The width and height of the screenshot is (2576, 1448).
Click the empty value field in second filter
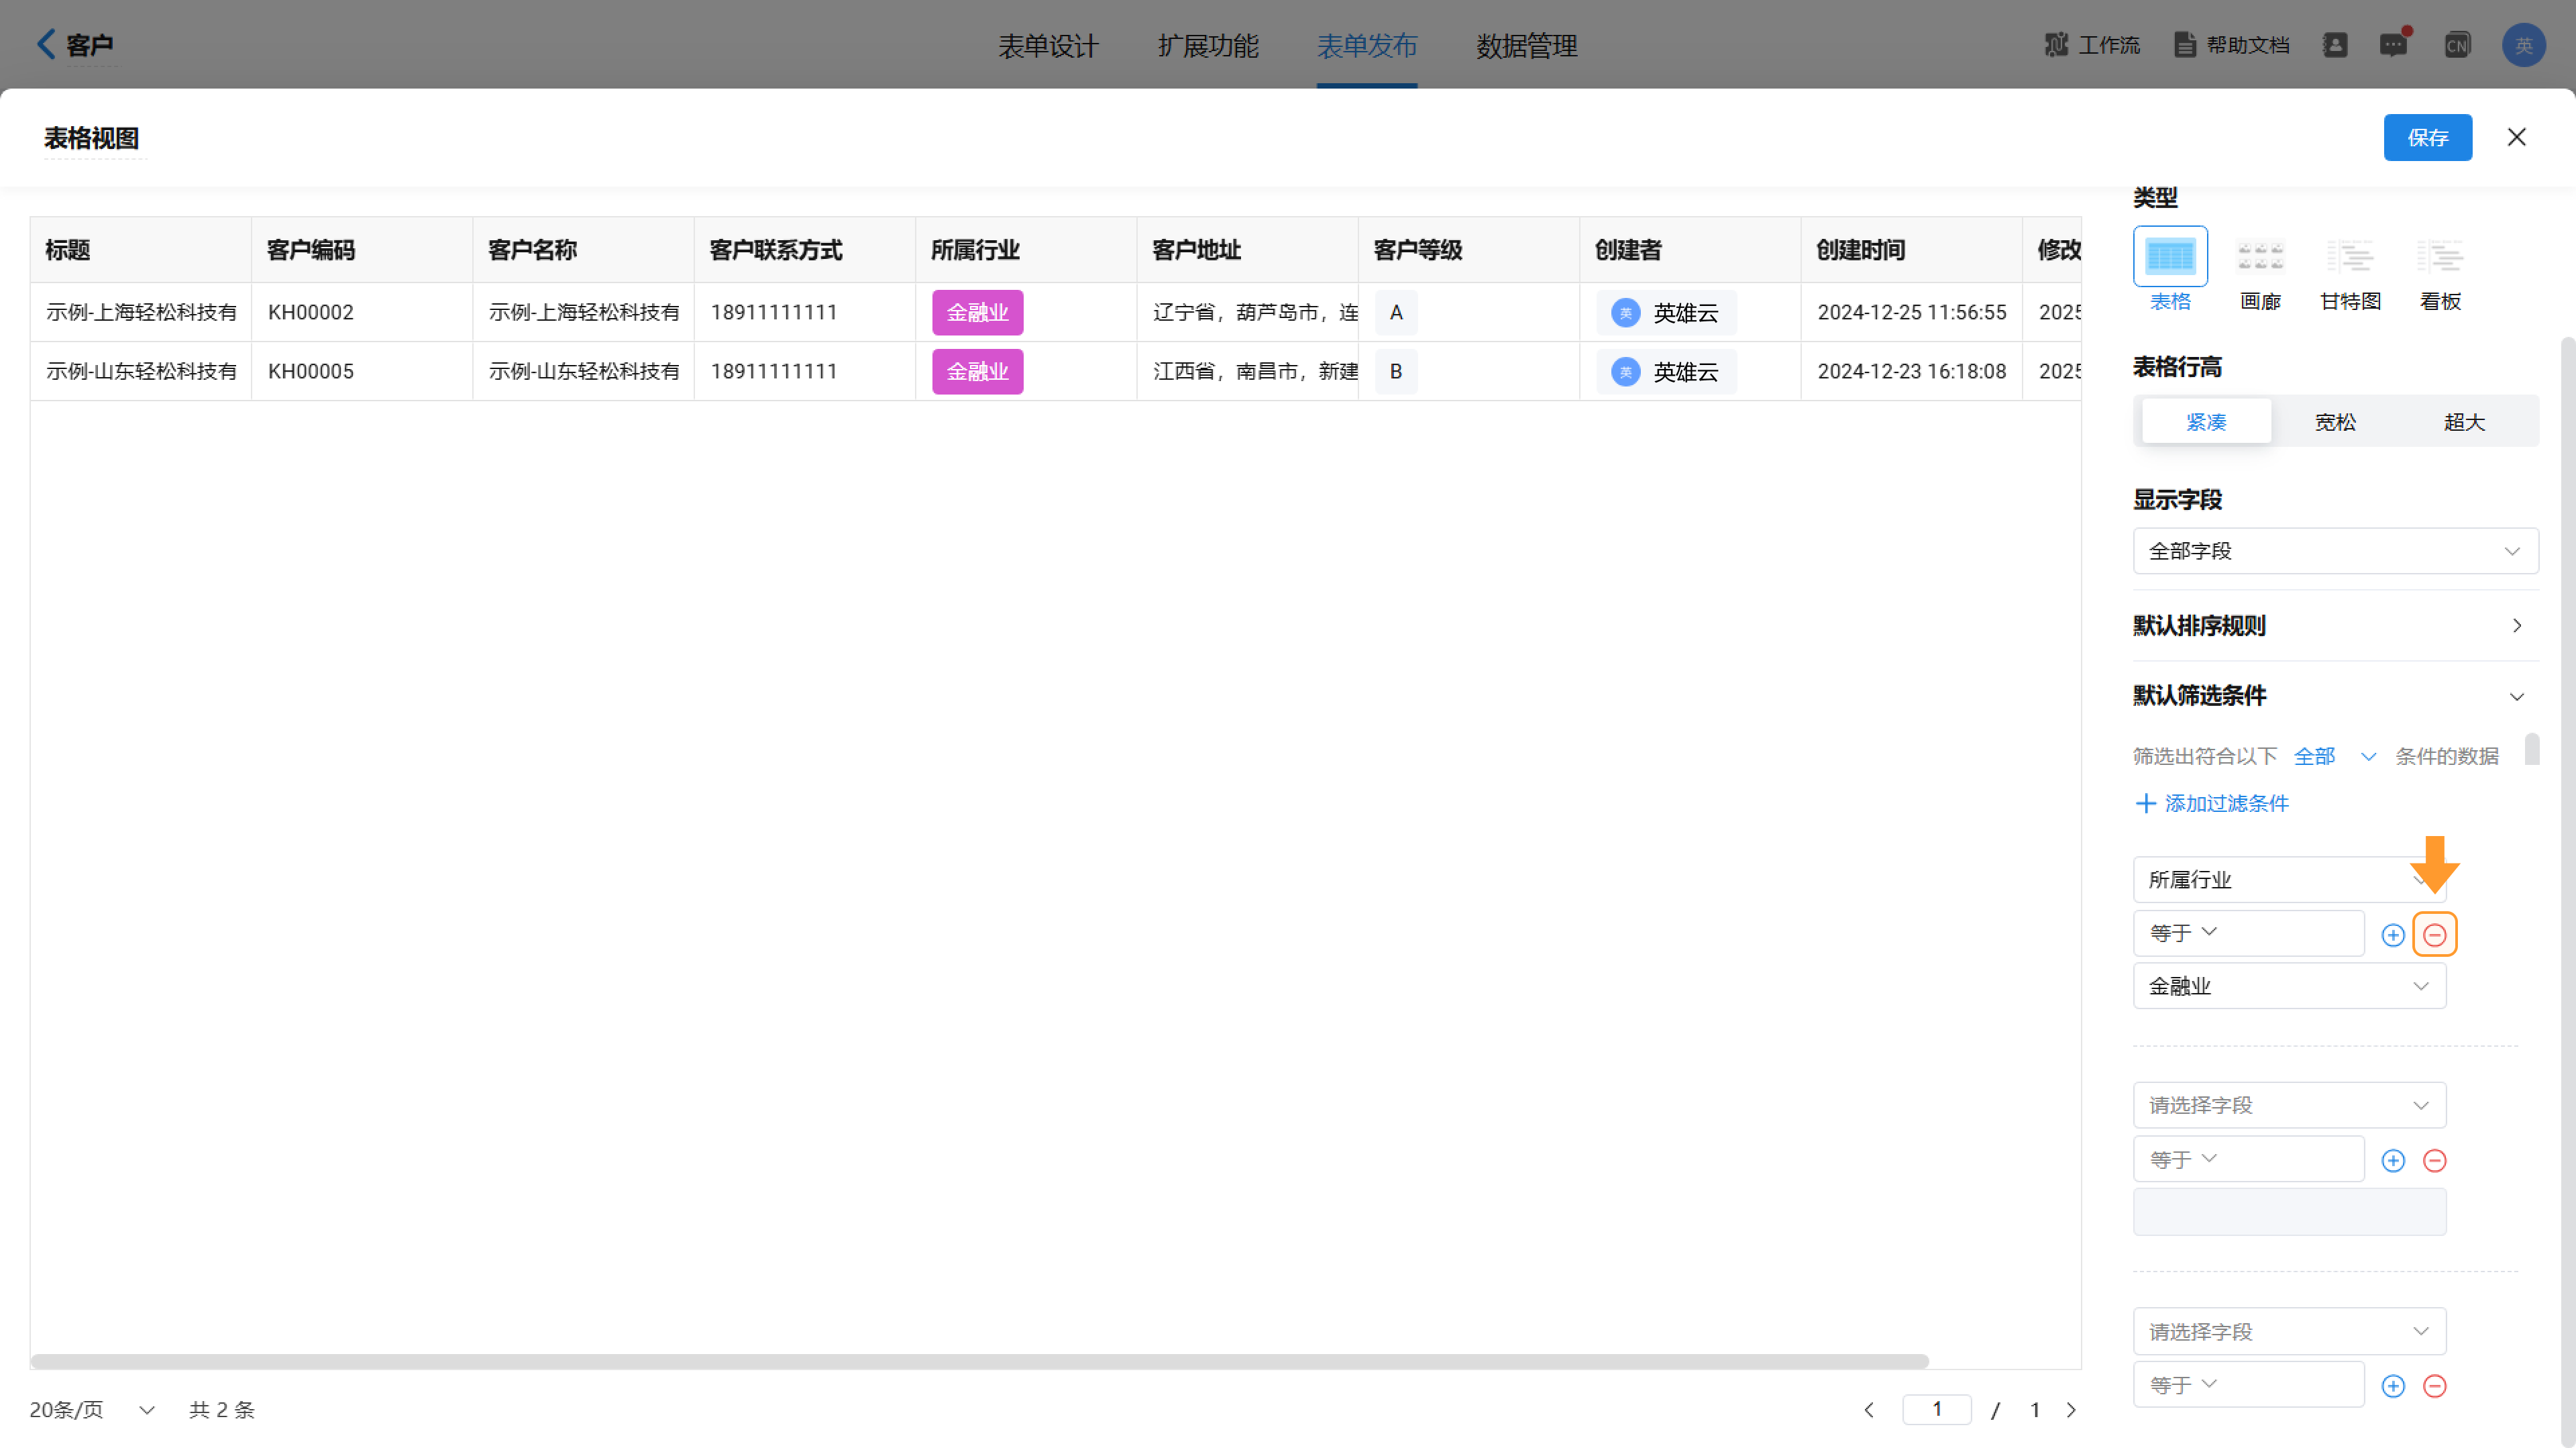[x=2289, y=1213]
